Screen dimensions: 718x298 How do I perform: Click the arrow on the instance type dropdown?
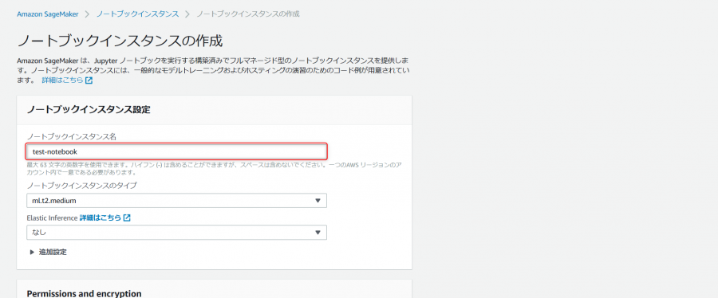tap(318, 201)
